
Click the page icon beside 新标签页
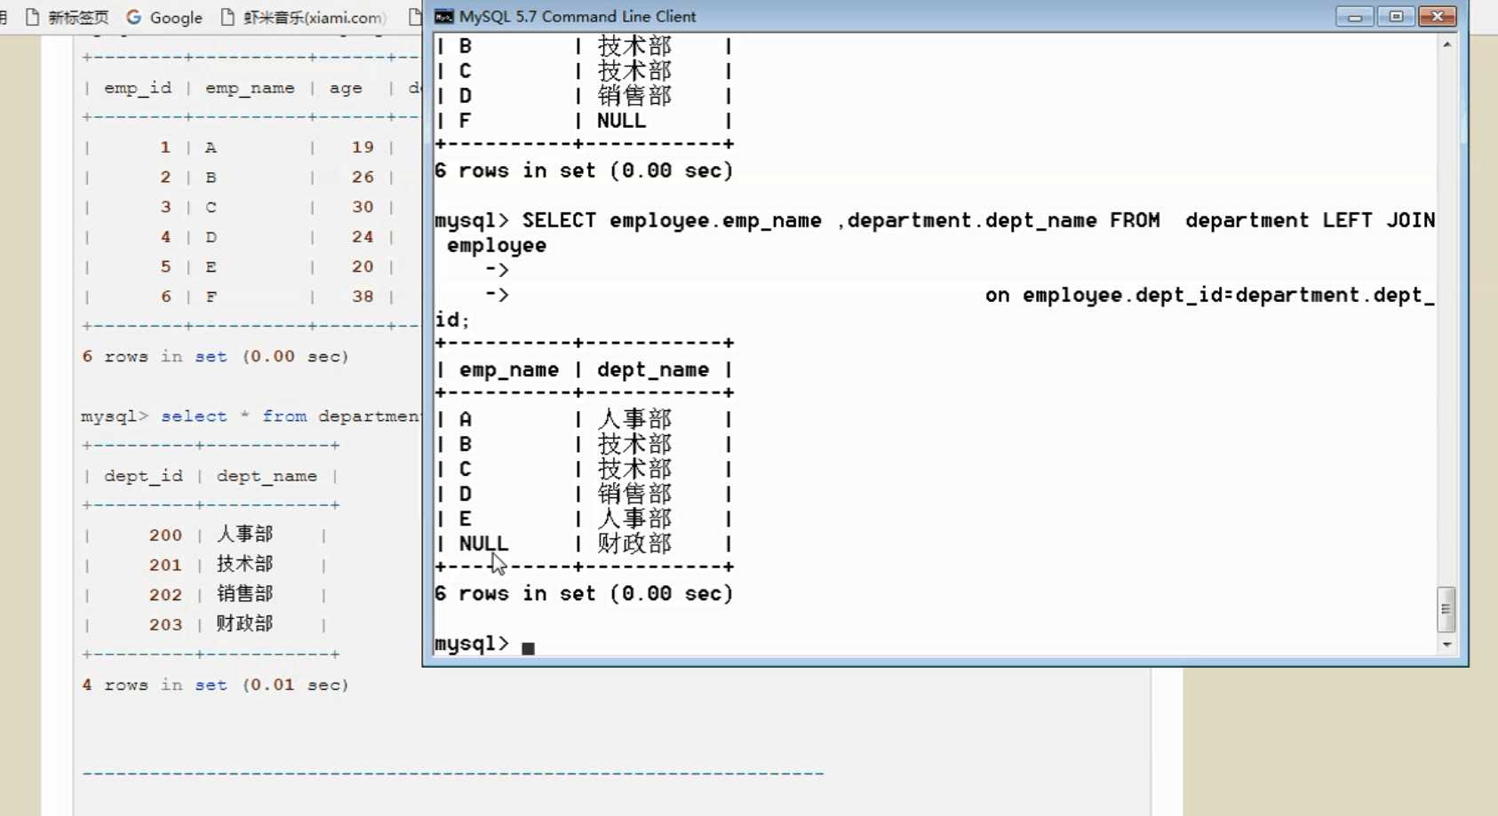[33, 17]
